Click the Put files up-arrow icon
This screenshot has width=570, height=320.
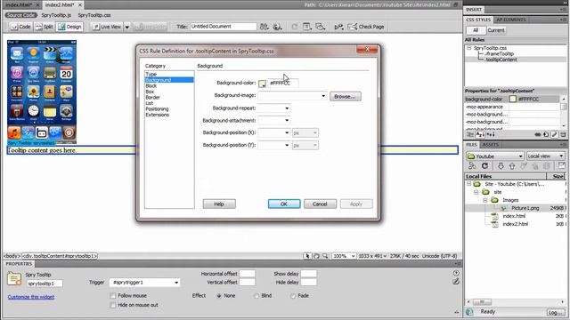point(512,166)
